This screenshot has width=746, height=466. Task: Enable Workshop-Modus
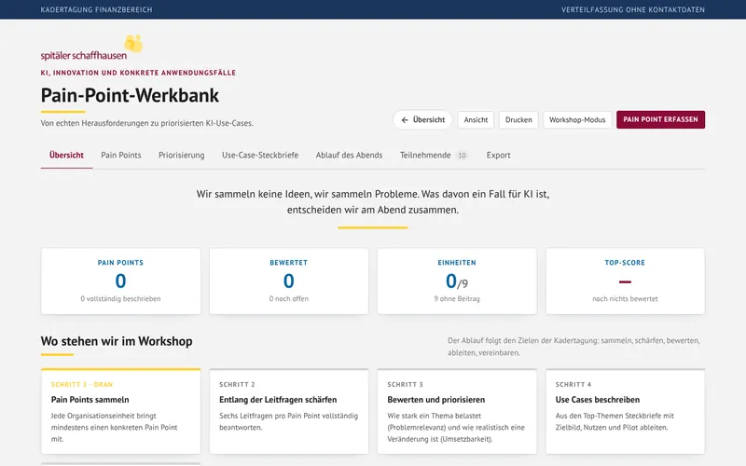tap(577, 120)
